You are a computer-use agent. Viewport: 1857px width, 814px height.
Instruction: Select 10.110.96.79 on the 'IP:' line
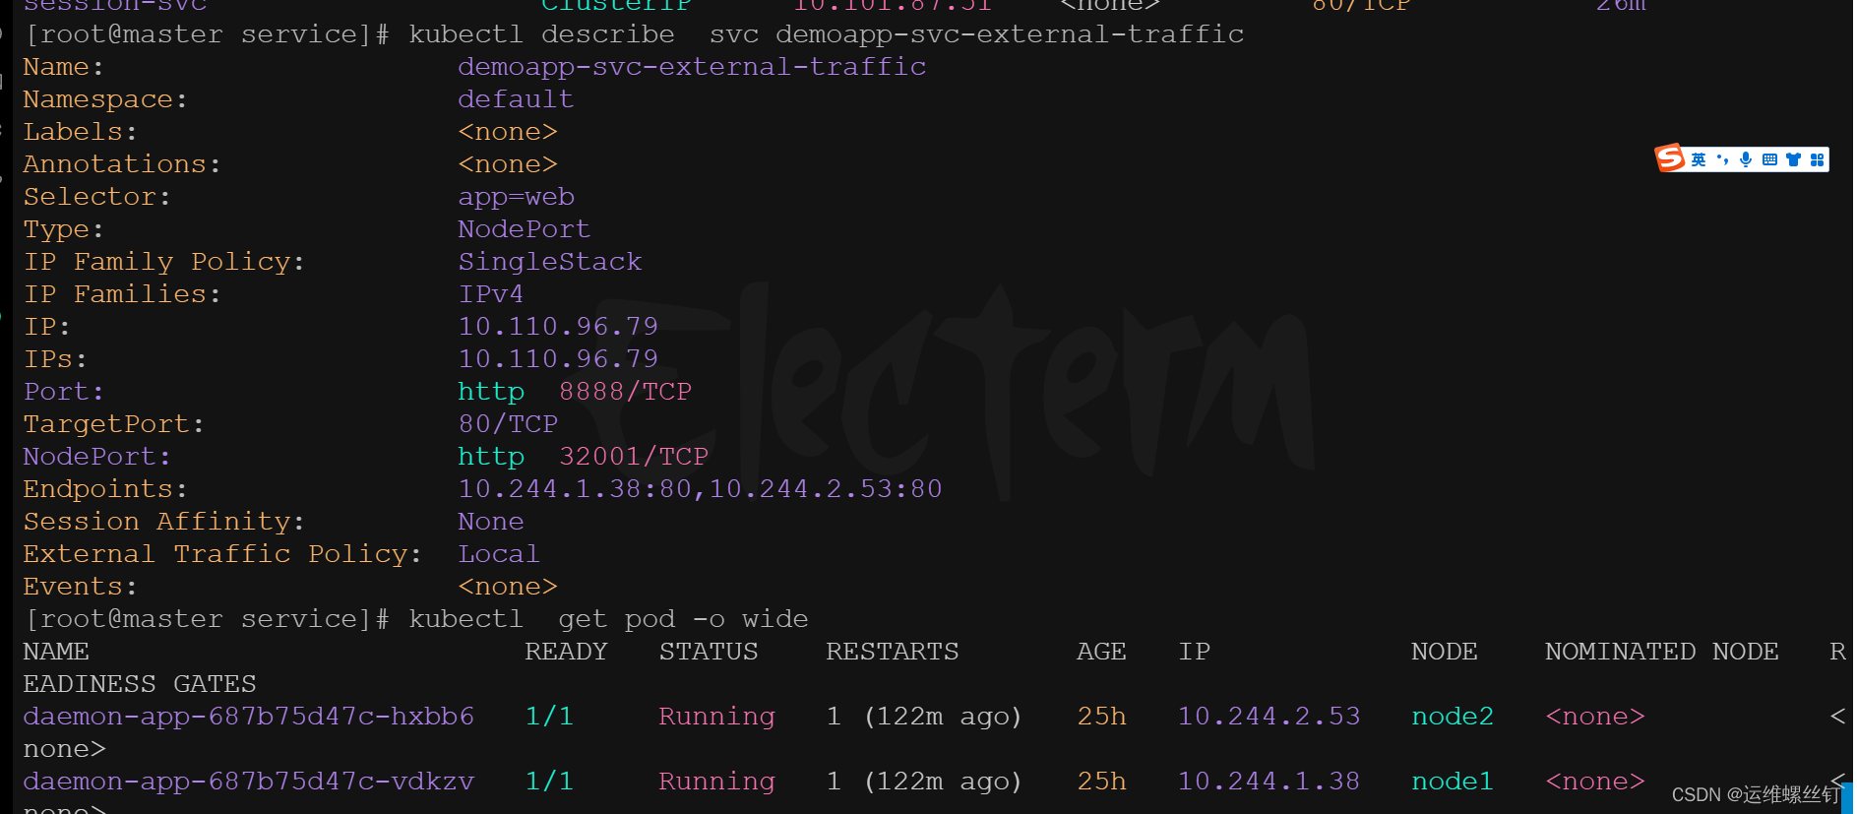point(558,327)
